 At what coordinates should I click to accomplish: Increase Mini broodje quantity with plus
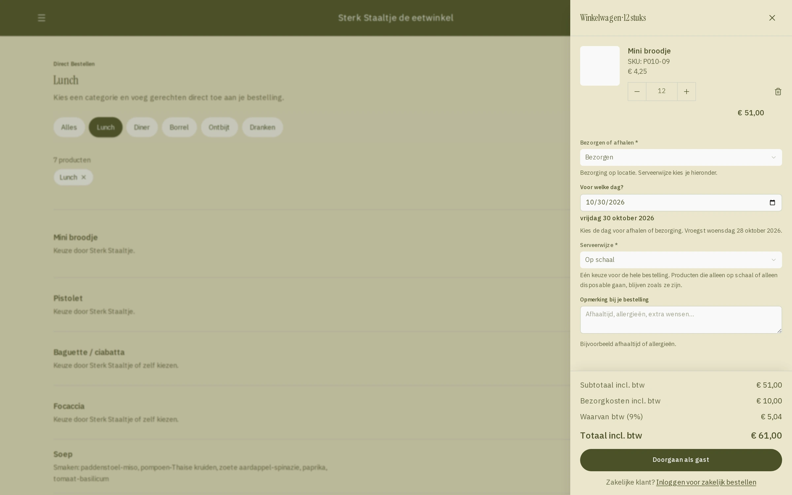(x=686, y=91)
